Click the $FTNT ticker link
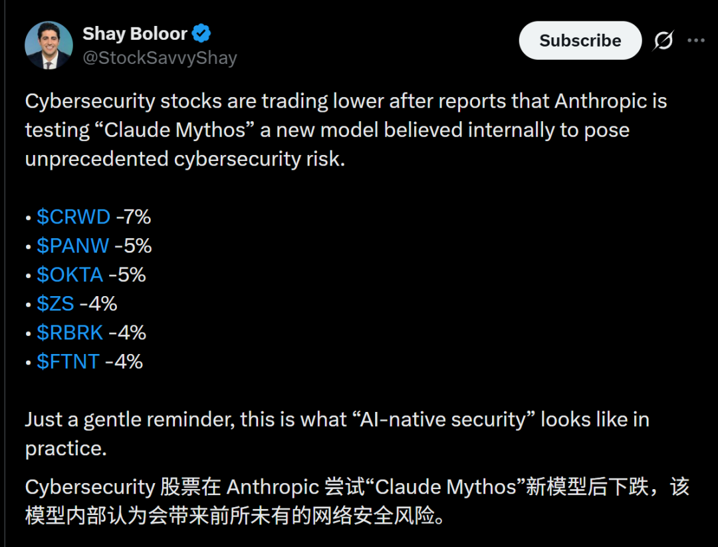Image resolution: width=718 pixels, height=547 pixels. 68,361
